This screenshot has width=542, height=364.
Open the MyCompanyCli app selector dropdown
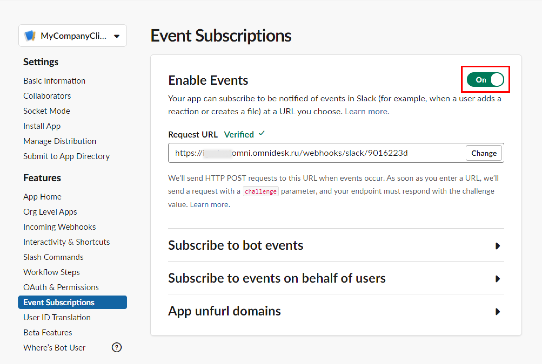[x=73, y=36]
